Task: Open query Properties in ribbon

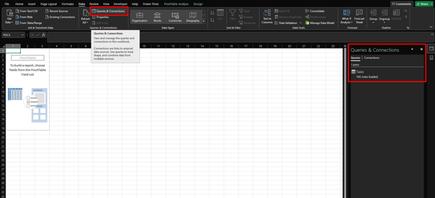Action: (100, 17)
